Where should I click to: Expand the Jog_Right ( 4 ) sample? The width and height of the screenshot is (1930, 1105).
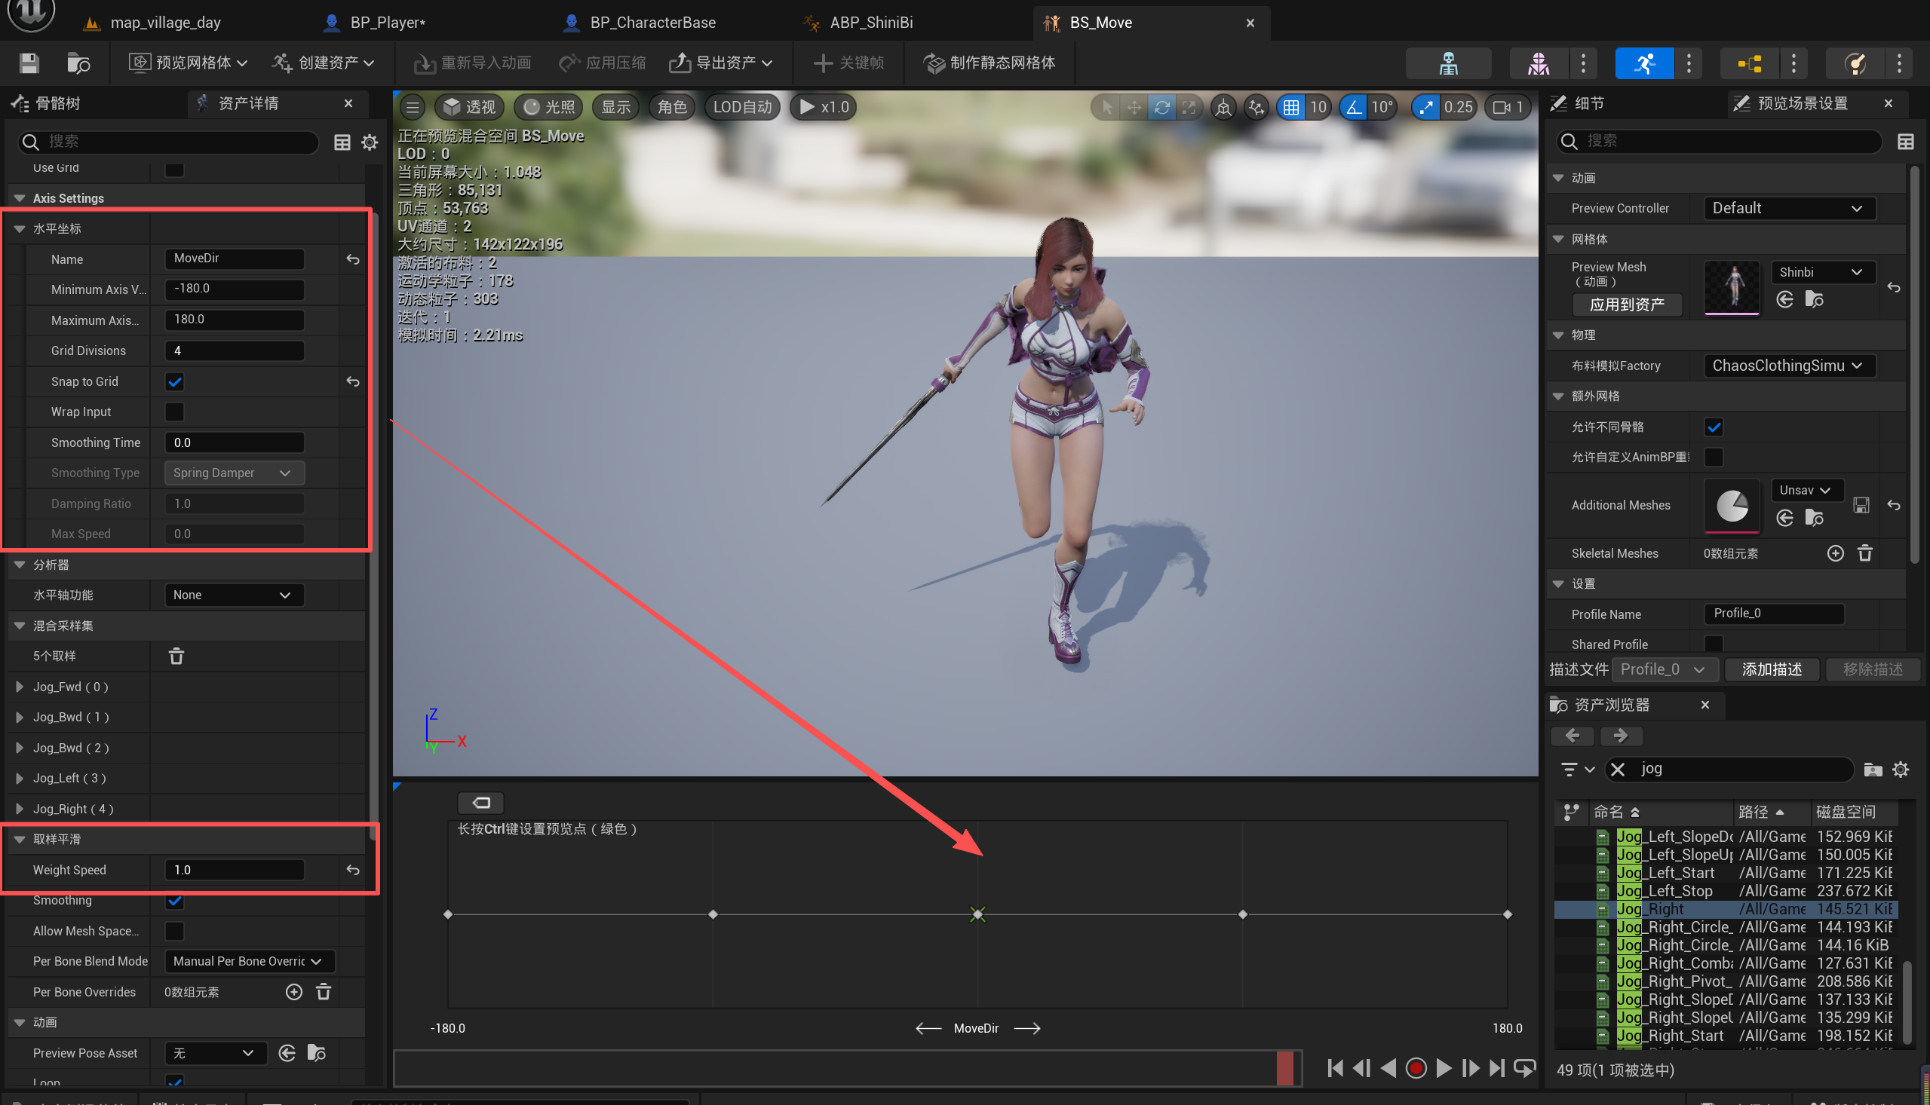coord(20,808)
